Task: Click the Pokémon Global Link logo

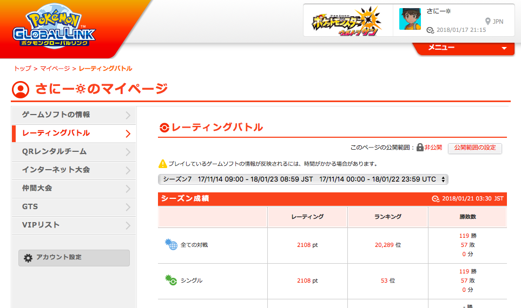Action: (54, 26)
